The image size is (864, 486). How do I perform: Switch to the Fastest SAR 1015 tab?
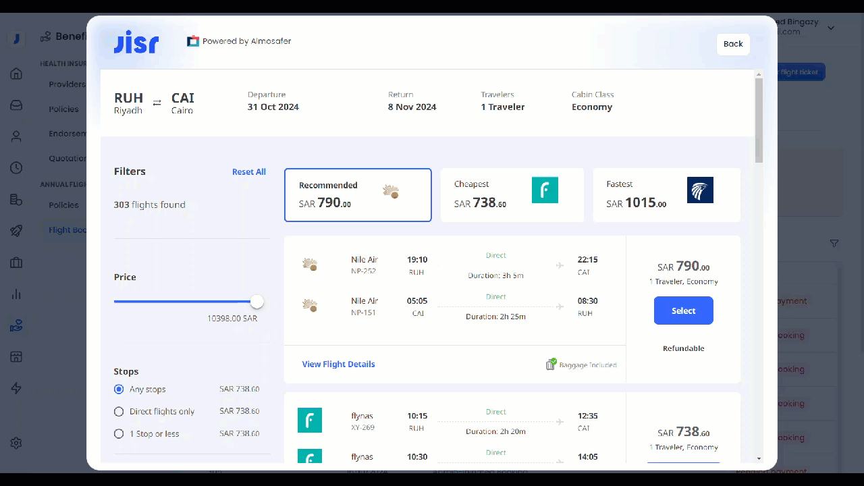pyautogui.click(x=666, y=195)
